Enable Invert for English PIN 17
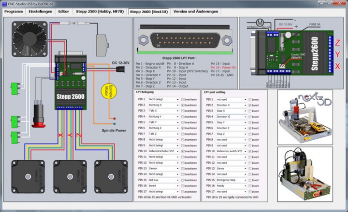348x212 pixels. click(x=250, y=192)
